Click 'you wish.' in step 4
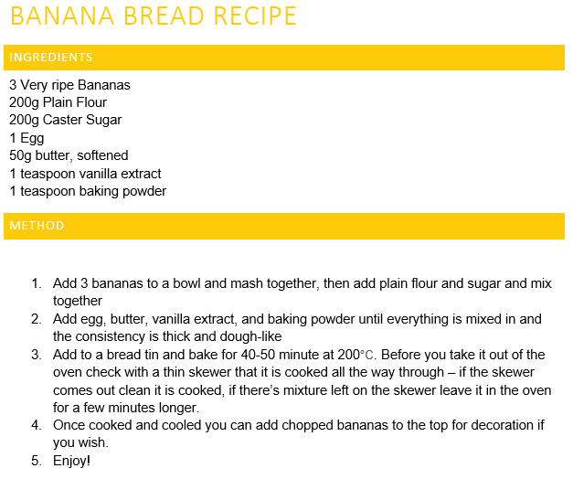This screenshot has width=573, height=479. [80, 442]
